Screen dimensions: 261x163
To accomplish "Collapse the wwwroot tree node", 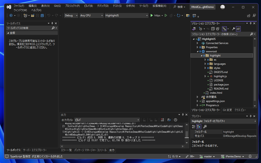I will coord(198,52).
